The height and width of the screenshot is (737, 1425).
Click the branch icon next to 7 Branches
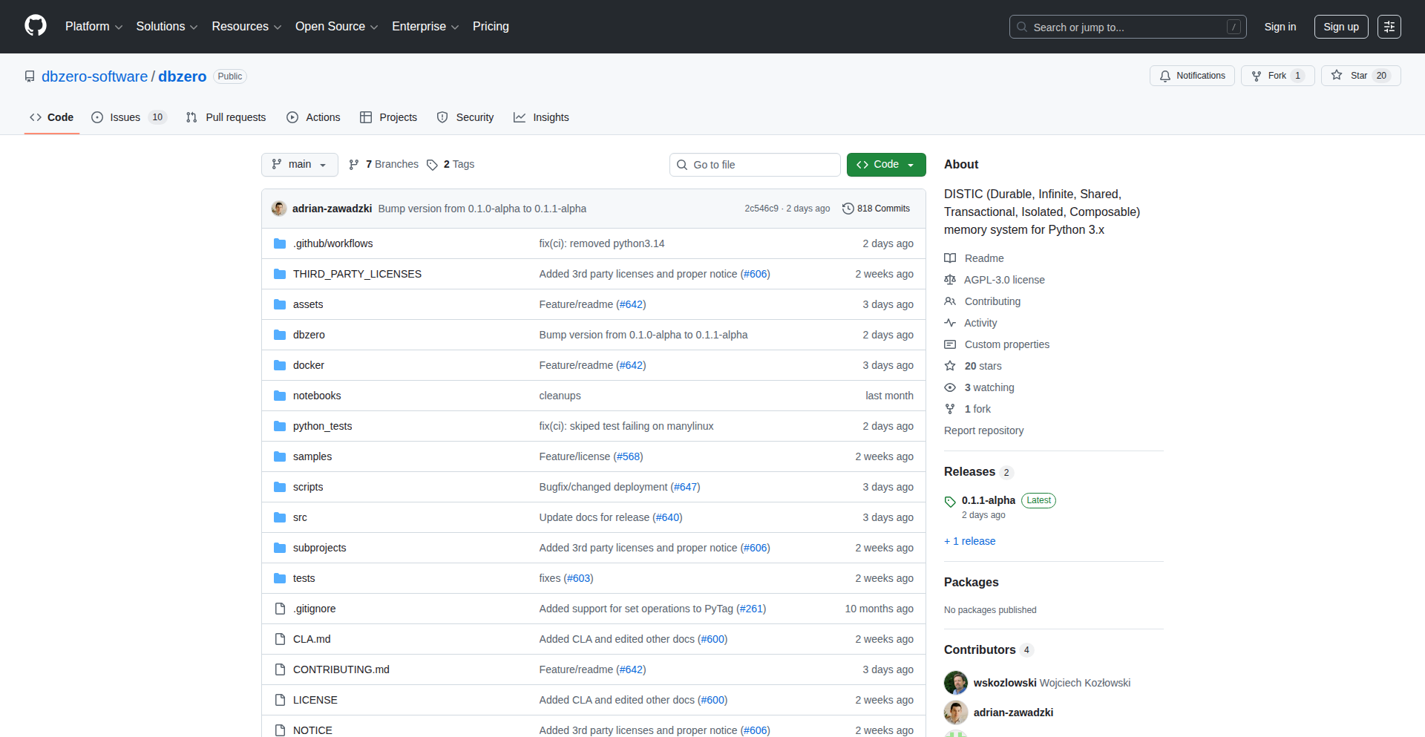353,164
